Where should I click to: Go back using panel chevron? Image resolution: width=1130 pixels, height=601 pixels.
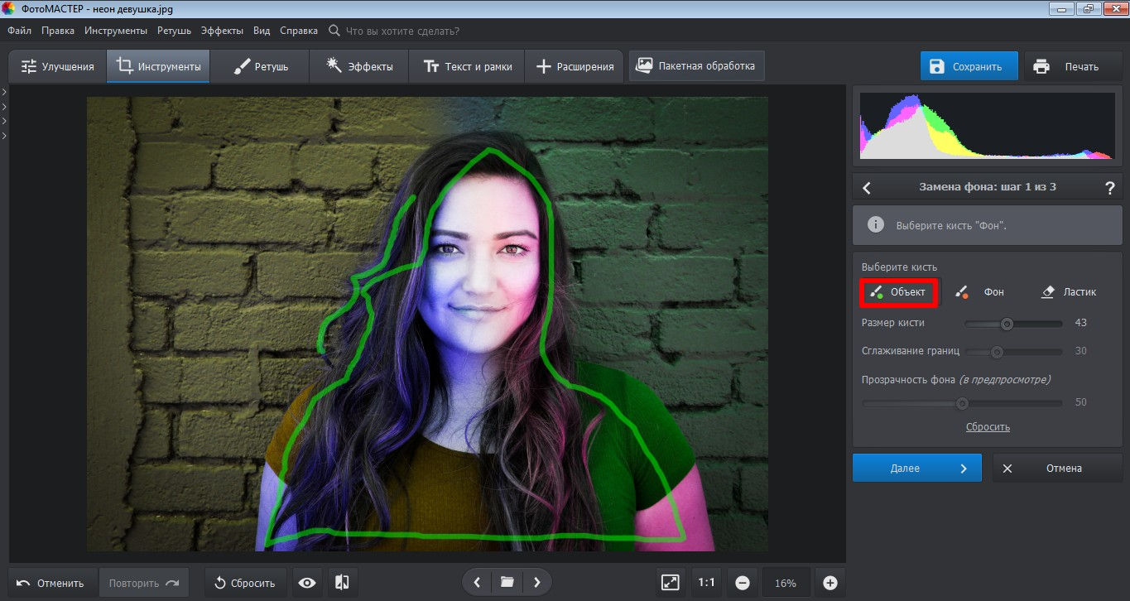[867, 188]
